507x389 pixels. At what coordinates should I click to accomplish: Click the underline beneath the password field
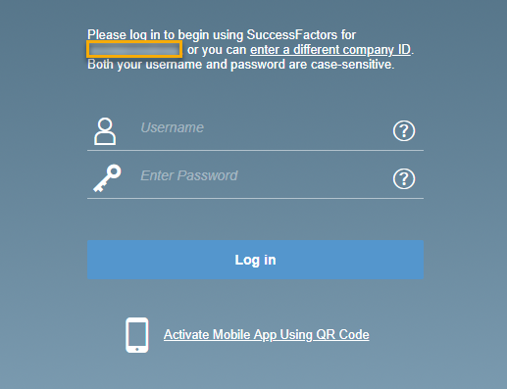[x=255, y=198]
